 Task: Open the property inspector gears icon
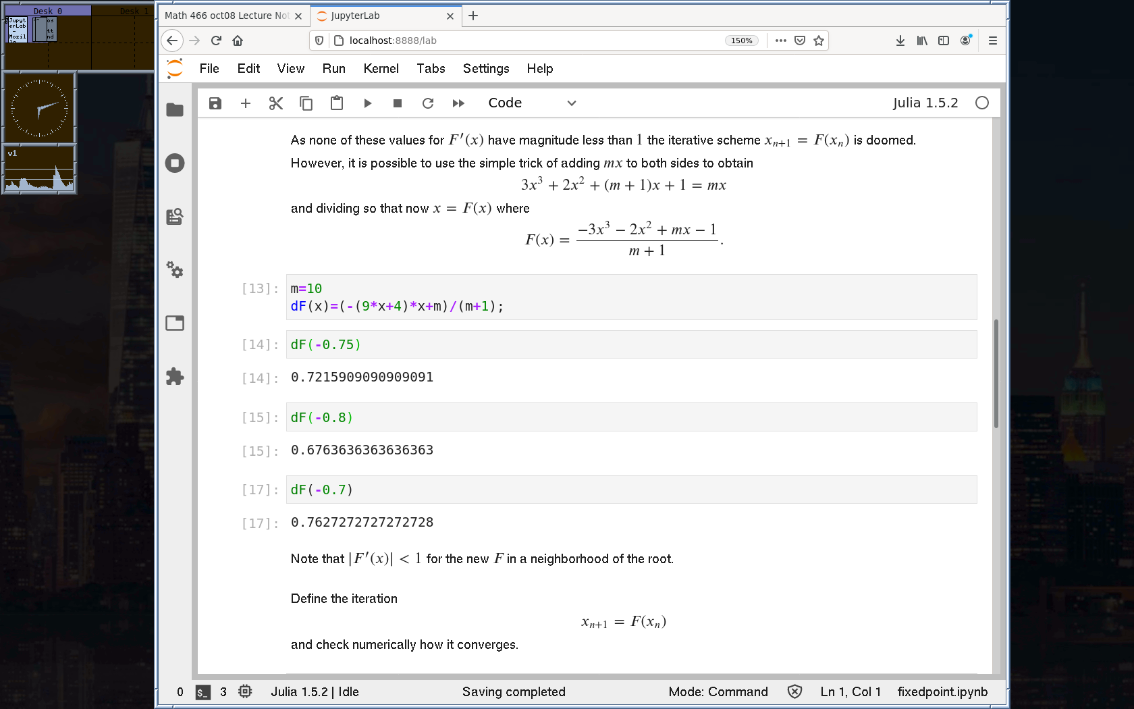click(175, 270)
